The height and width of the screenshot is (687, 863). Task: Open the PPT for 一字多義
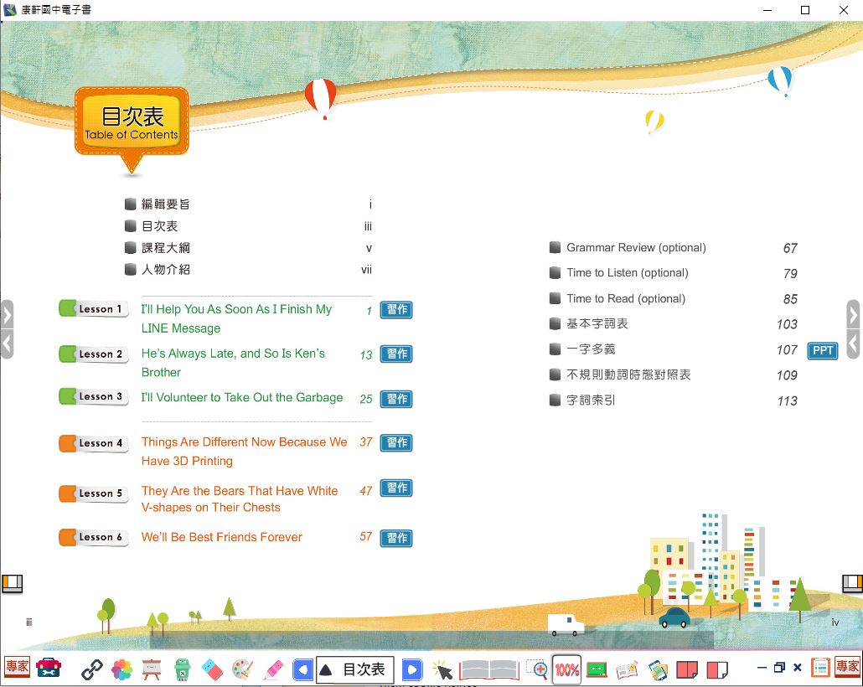point(822,350)
